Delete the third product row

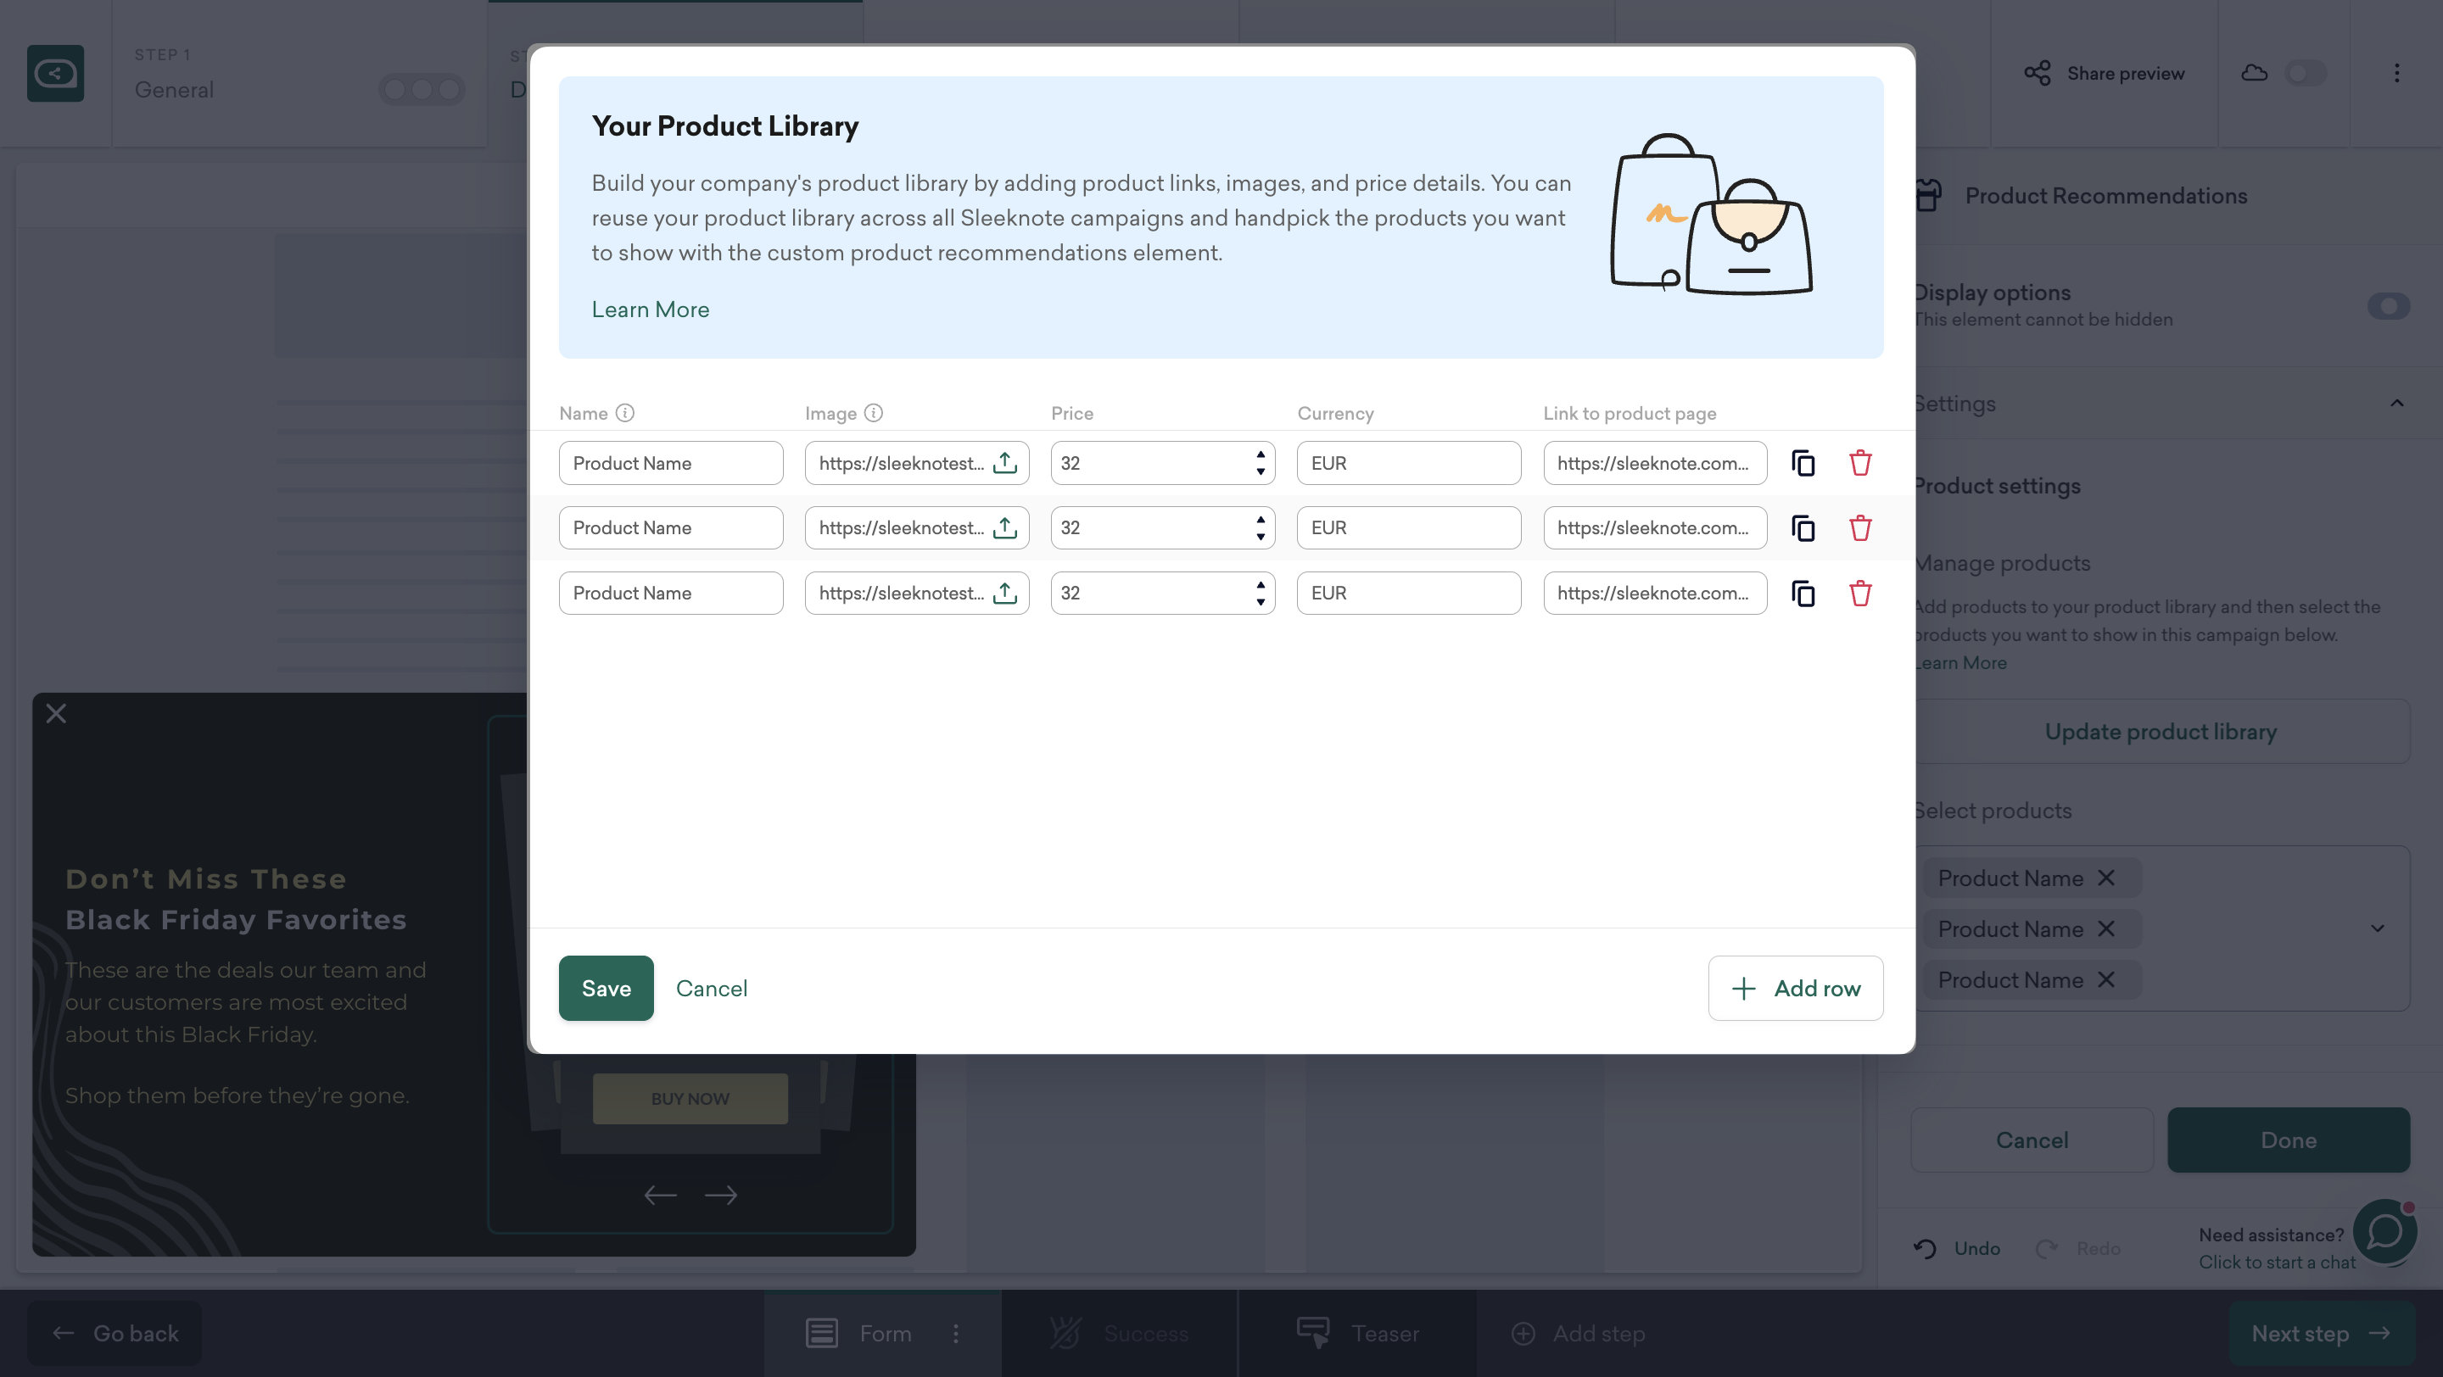pyautogui.click(x=1859, y=594)
